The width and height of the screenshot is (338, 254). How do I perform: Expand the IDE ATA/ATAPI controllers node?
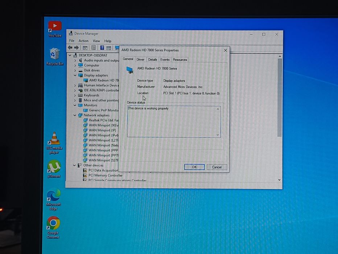coord(75,90)
